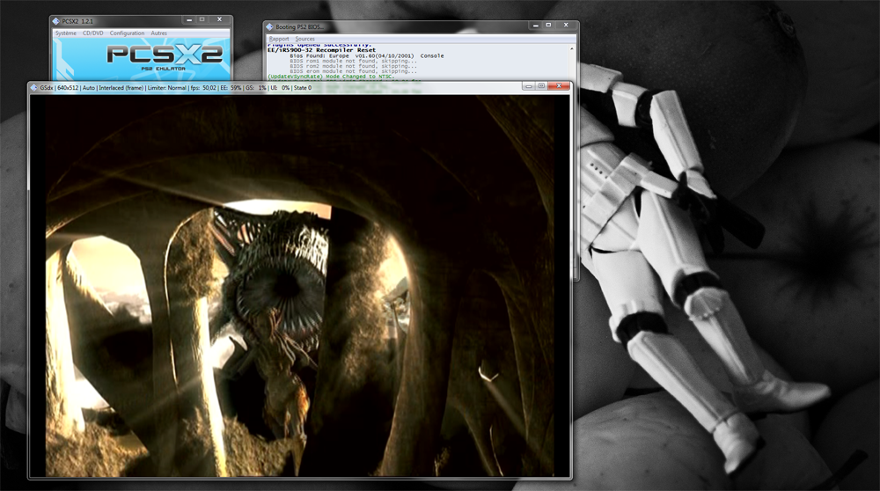Click the GSdx title bar status text

pyautogui.click(x=176, y=87)
